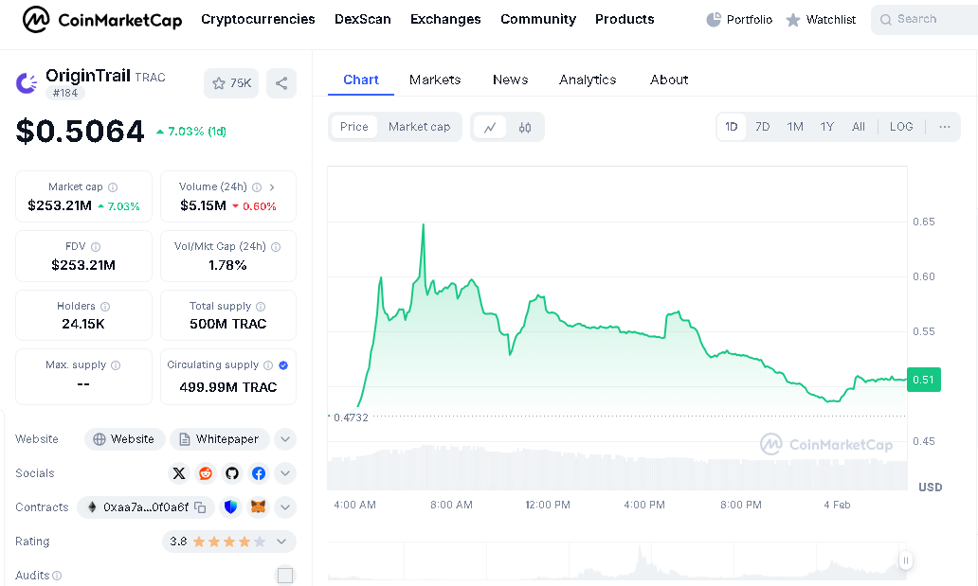The width and height of the screenshot is (978, 586).
Task: Open the Exchanges menu
Action: (x=445, y=19)
